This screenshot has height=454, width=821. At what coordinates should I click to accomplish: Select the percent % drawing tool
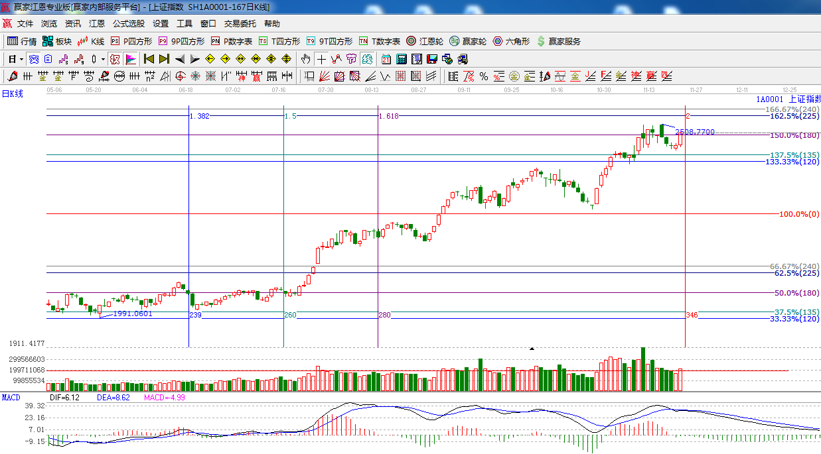tap(484, 76)
